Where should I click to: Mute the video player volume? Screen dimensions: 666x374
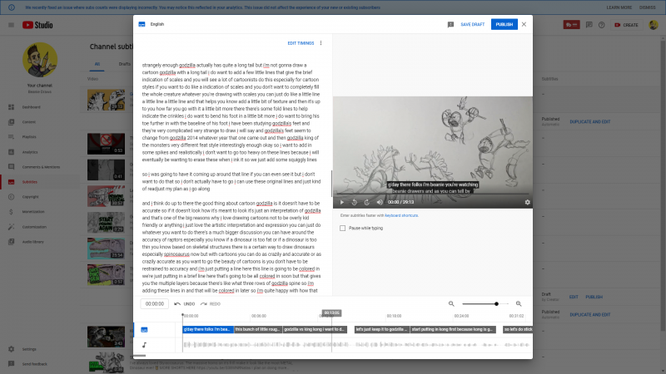click(x=380, y=202)
